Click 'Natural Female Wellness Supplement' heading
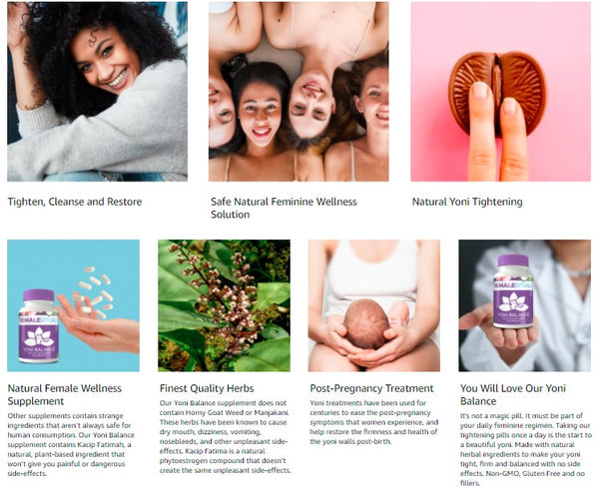599x500 pixels. click(x=65, y=394)
